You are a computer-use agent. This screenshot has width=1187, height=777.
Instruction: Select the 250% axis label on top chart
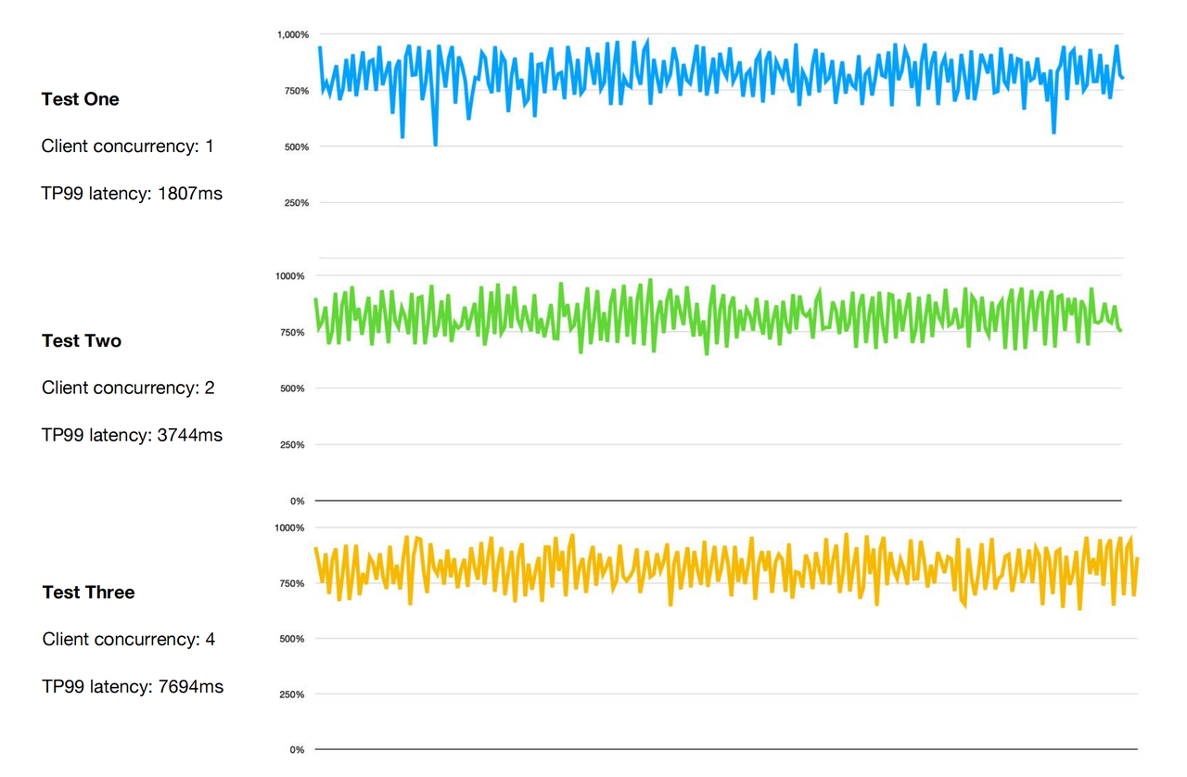tap(296, 201)
